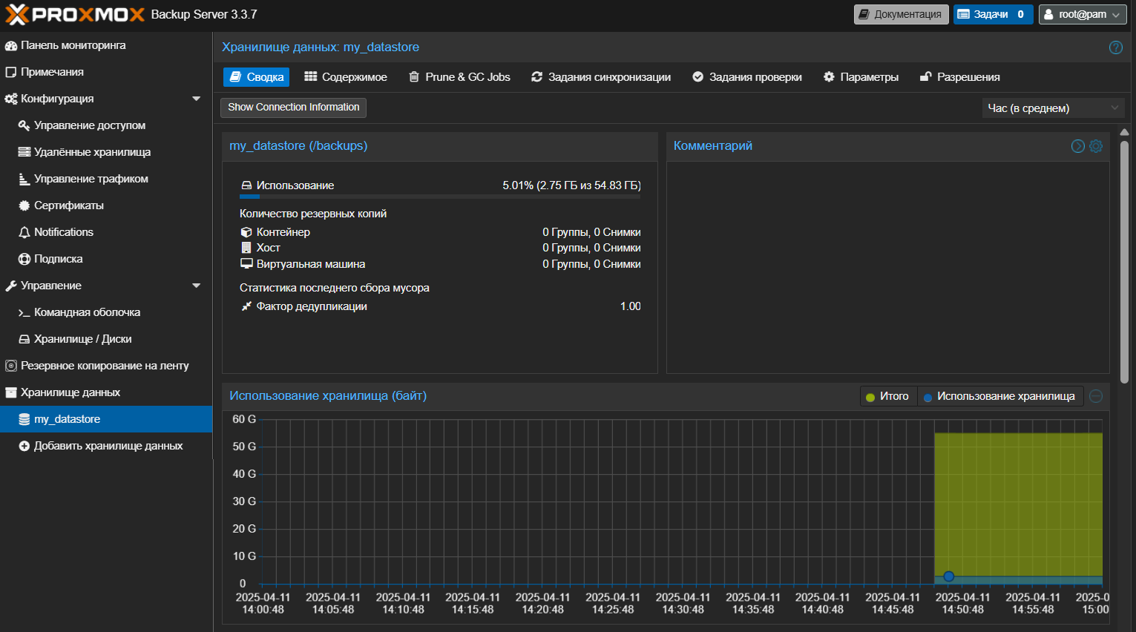This screenshot has height=632, width=1136.
Task: Click the Backup Server 3.3.7 version text
Action: tap(204, 15)
